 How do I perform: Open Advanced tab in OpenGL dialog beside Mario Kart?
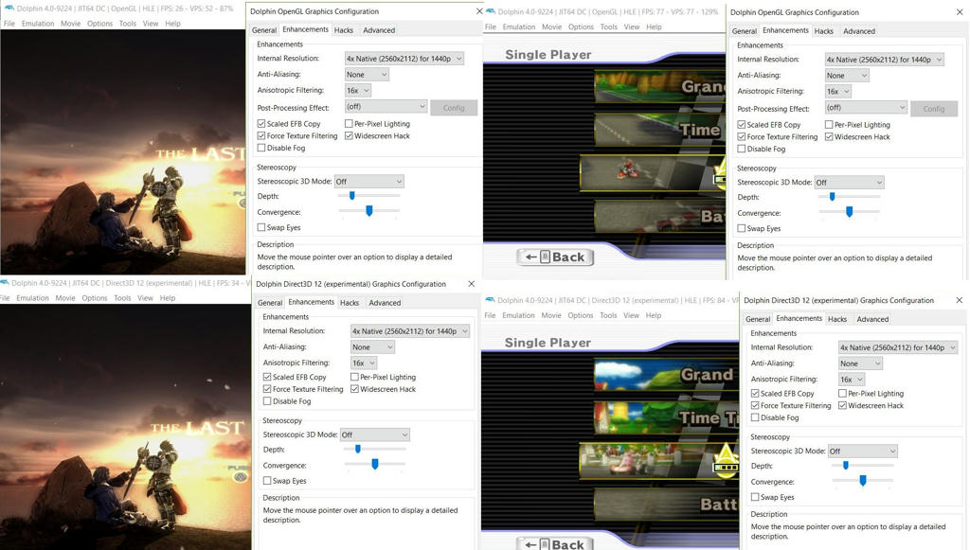pos(858,31)
